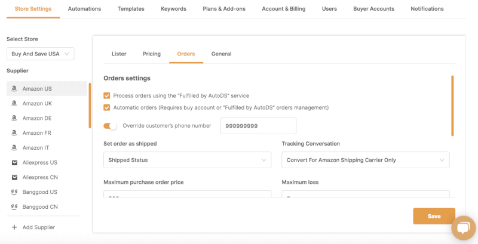Click the Amazon DE supplier icon
The image size is (478, 244).
tap(14, 118)
